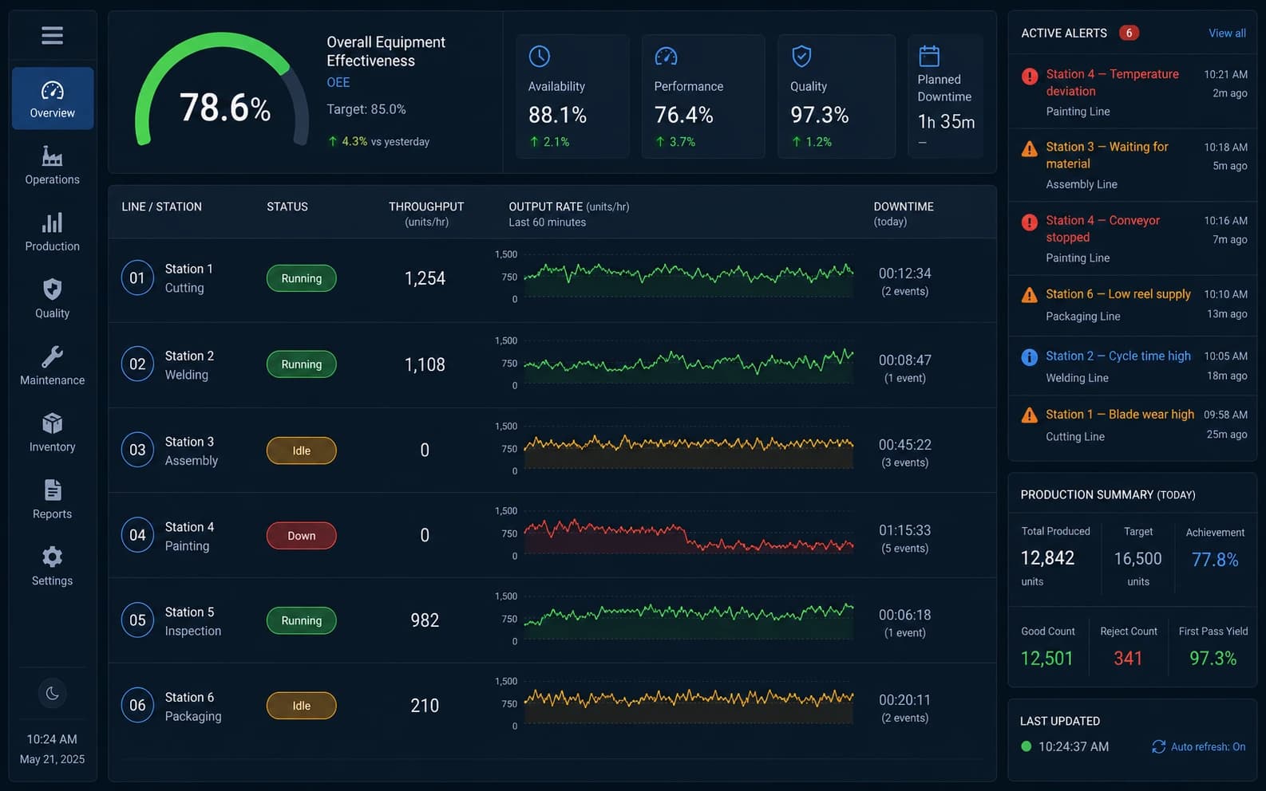The image size is (1266, 791).
Task: Open the Settings gear icon
Action: (53, 557)
